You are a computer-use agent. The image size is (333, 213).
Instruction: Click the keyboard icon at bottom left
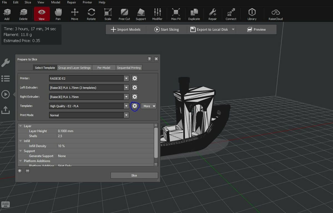(6, 204)
